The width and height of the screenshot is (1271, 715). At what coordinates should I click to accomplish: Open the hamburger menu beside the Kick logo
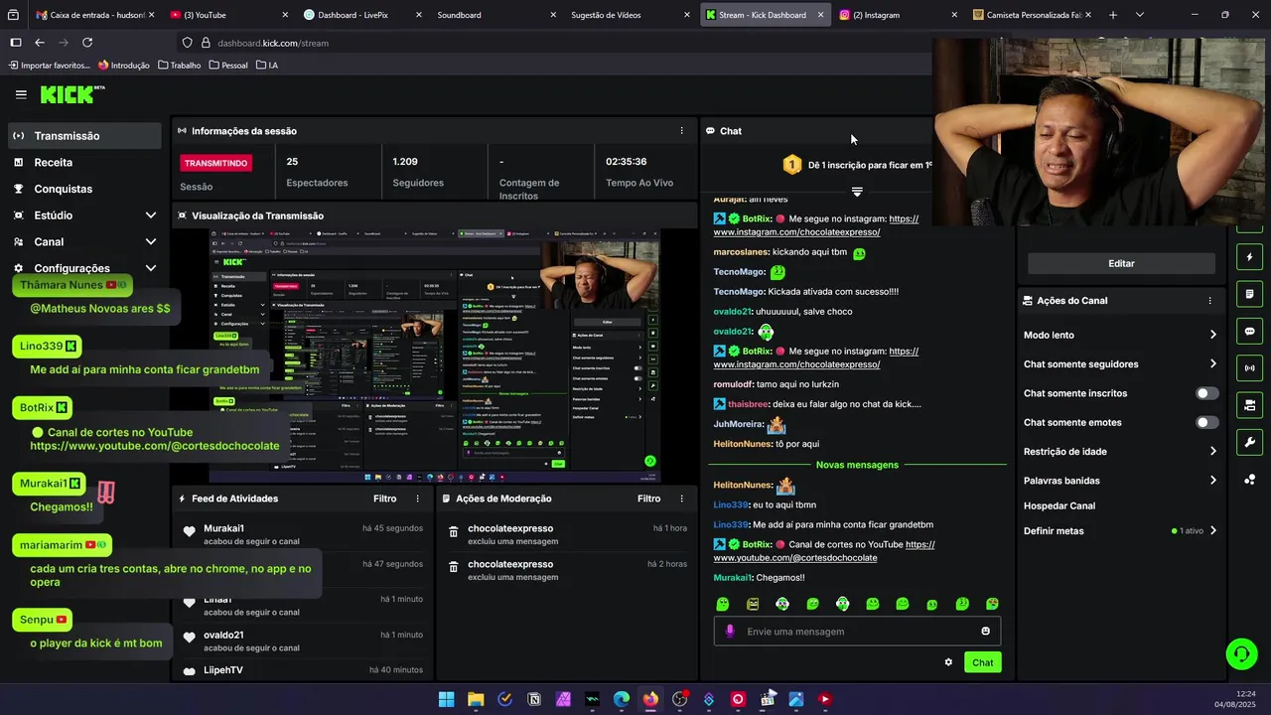21,94
